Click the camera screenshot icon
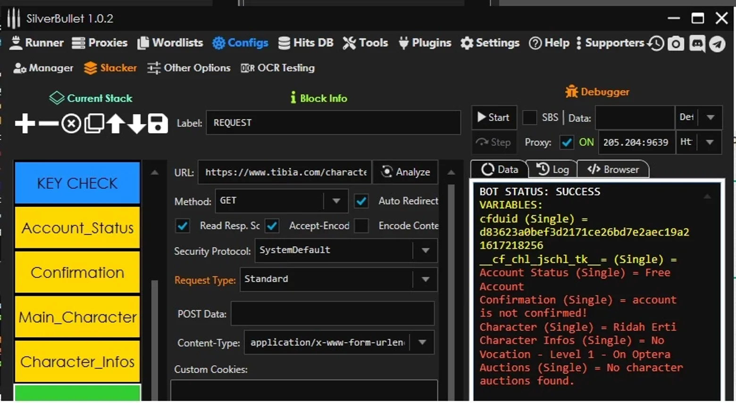This screenshot has width=736, height=403. pos(676,43)
